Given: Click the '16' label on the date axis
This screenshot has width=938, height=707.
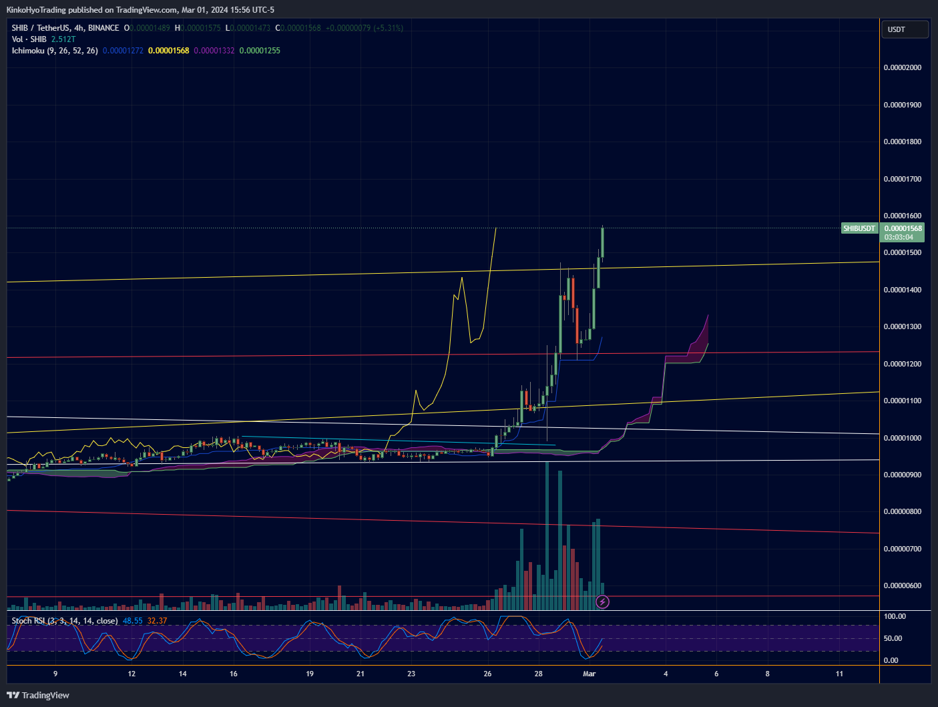Looking at the screenshot, I should coord(234,674).
